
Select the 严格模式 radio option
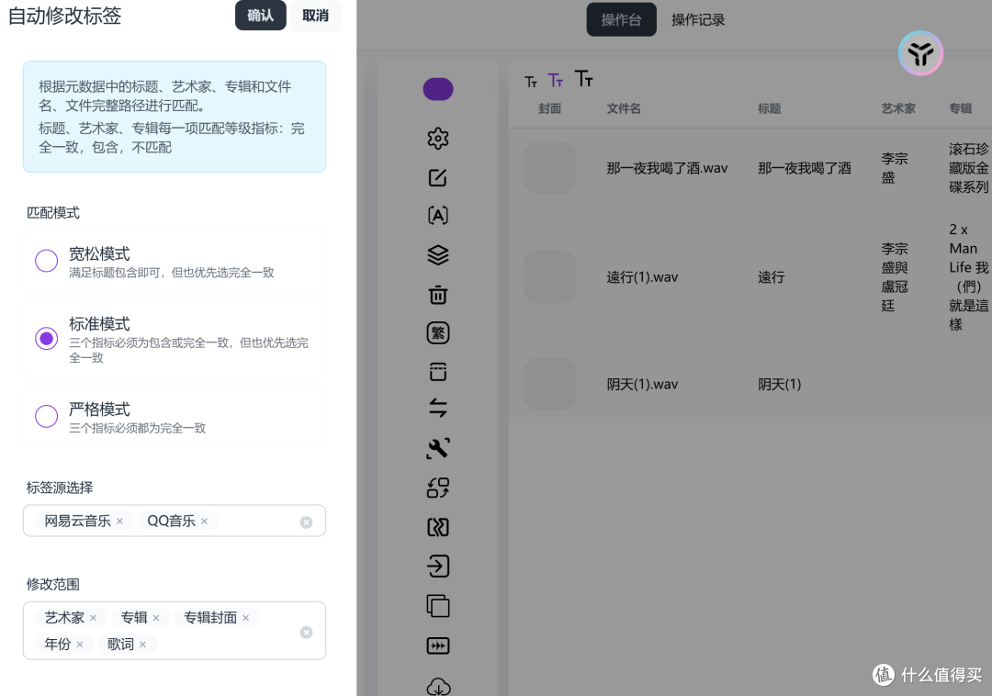[46, 416]
